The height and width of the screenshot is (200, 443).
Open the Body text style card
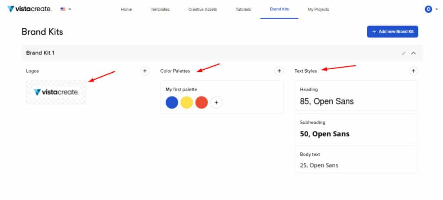pos(356,159)
